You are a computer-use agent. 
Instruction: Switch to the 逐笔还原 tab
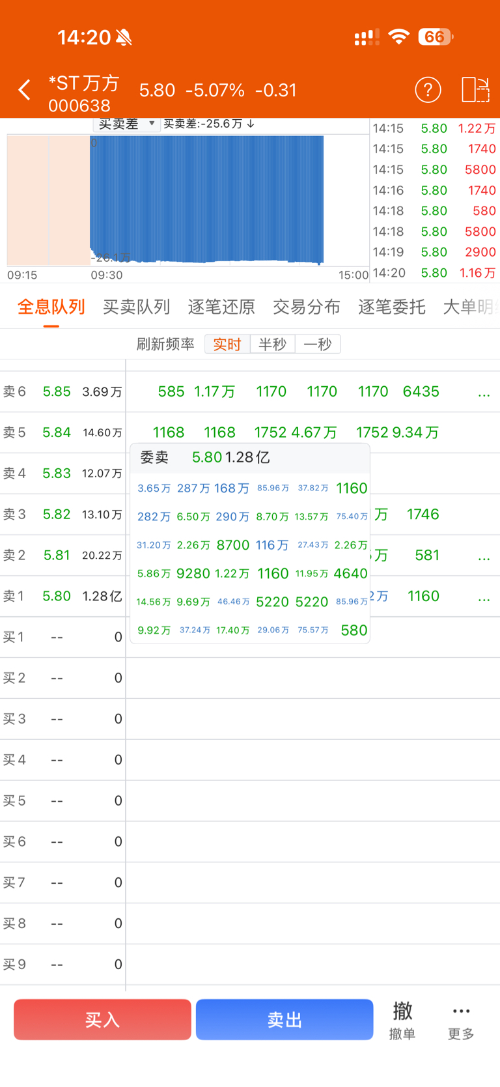point(221,307)
